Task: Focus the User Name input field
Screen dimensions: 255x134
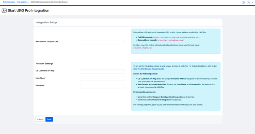Action: (x=102, y=79)
